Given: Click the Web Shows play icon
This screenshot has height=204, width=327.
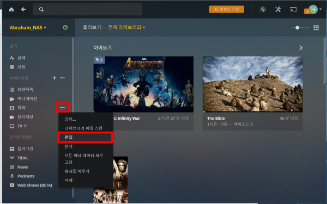Looking at the screenshot, I should 12,185.
